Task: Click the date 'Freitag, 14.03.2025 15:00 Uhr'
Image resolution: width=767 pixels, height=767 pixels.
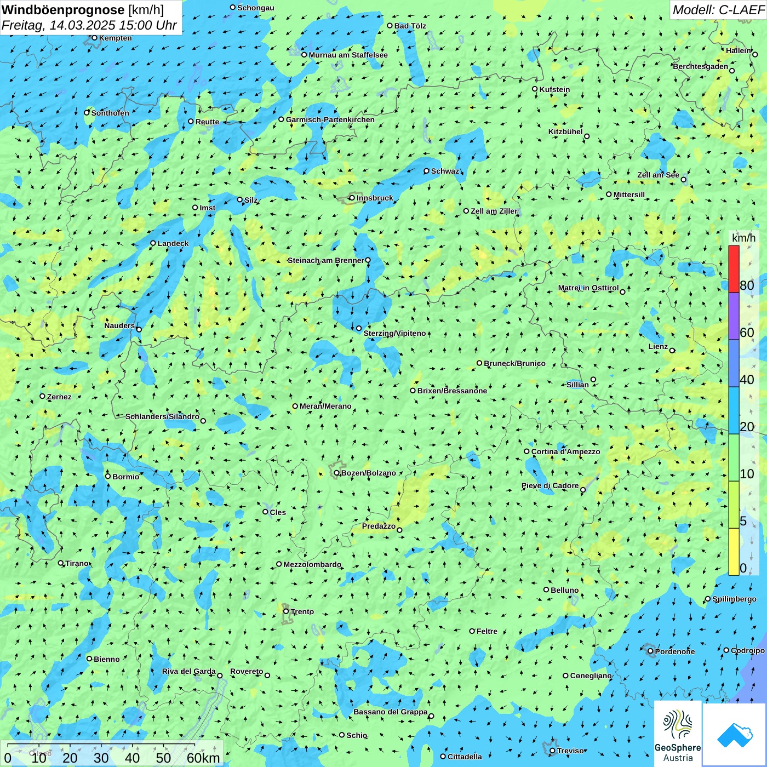Action: [x=89, y=25]
